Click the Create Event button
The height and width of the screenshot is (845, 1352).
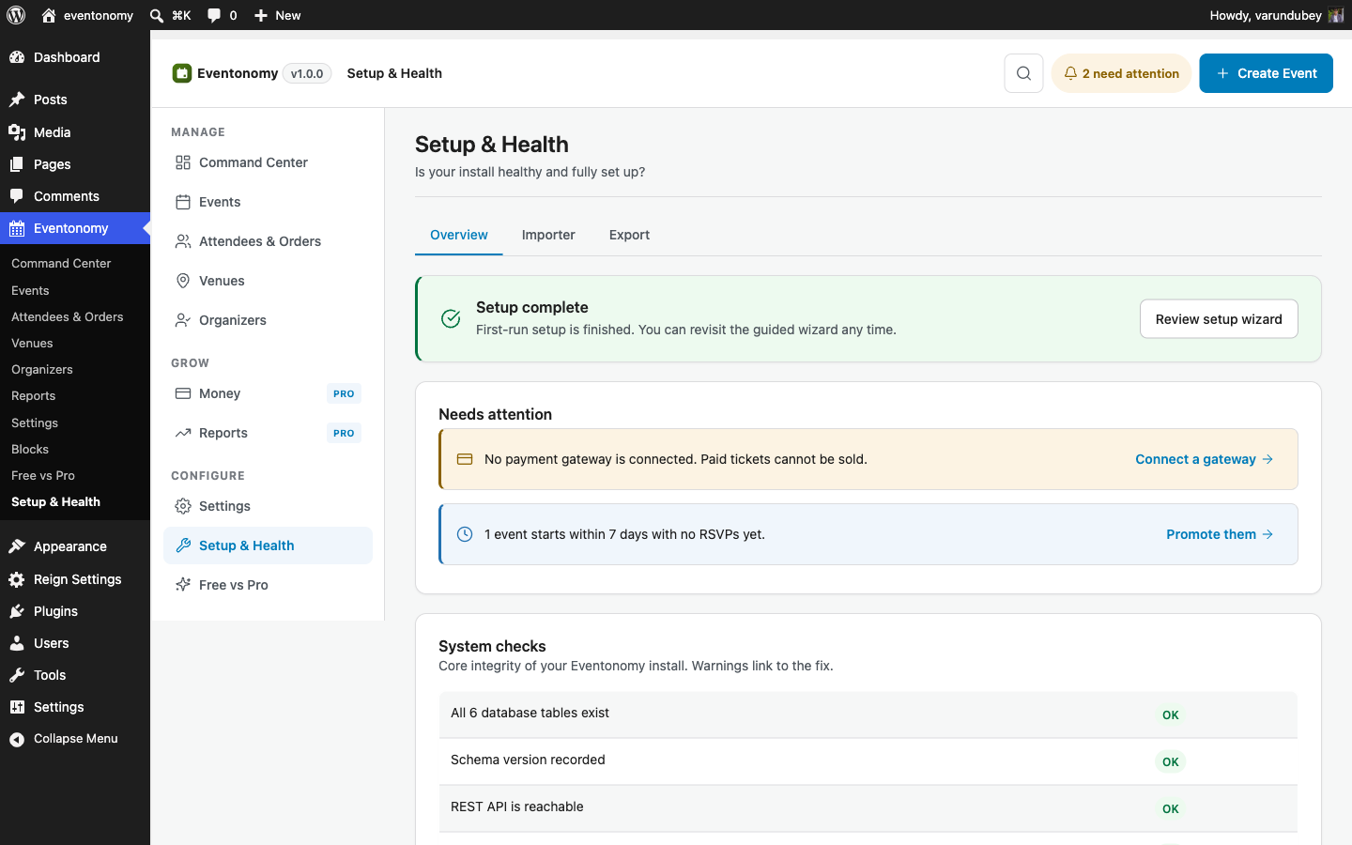tap(1266, 73)
